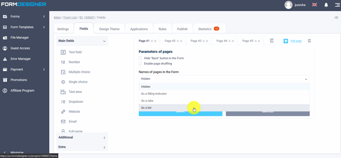Screen dimensions: 341x158
Task: Go to Main breadcrumb link
Action: click(58, 18)
